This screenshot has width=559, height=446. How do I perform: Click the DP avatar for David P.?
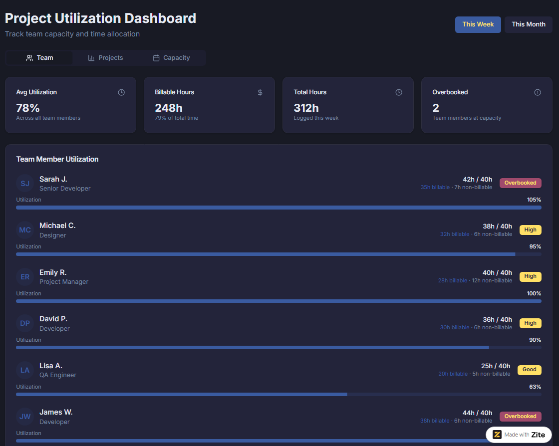pos(25,323)
